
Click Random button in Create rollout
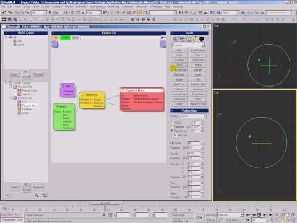coord(198,89)
